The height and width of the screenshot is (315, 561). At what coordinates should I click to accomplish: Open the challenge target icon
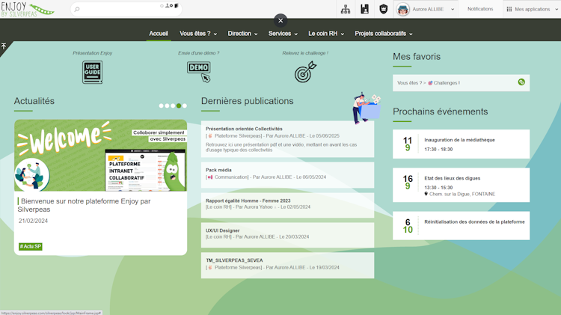coord(305,72)
